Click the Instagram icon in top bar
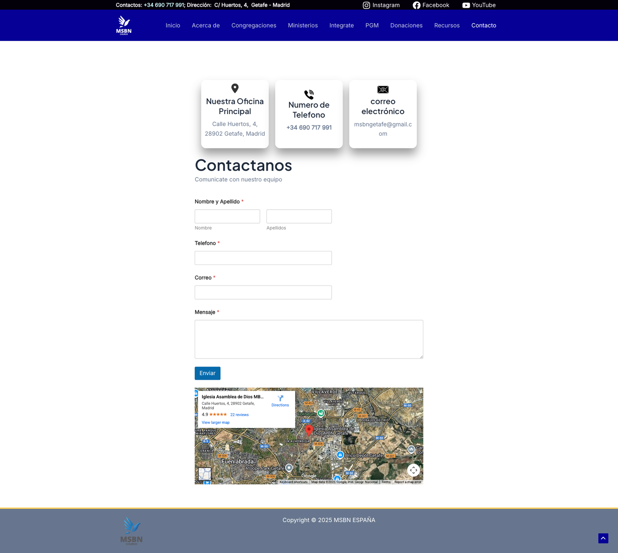The image size is (618, 553). [x=366, y=5]
